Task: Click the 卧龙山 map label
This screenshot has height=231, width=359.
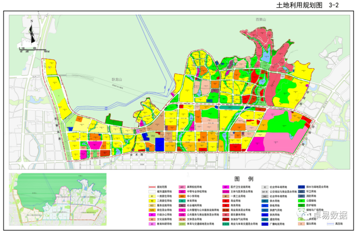Action: (117, 80)
